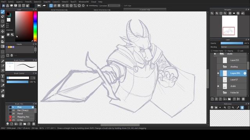Open the File menu
This screenshot has width=250, height=140.
coord(4,2)
